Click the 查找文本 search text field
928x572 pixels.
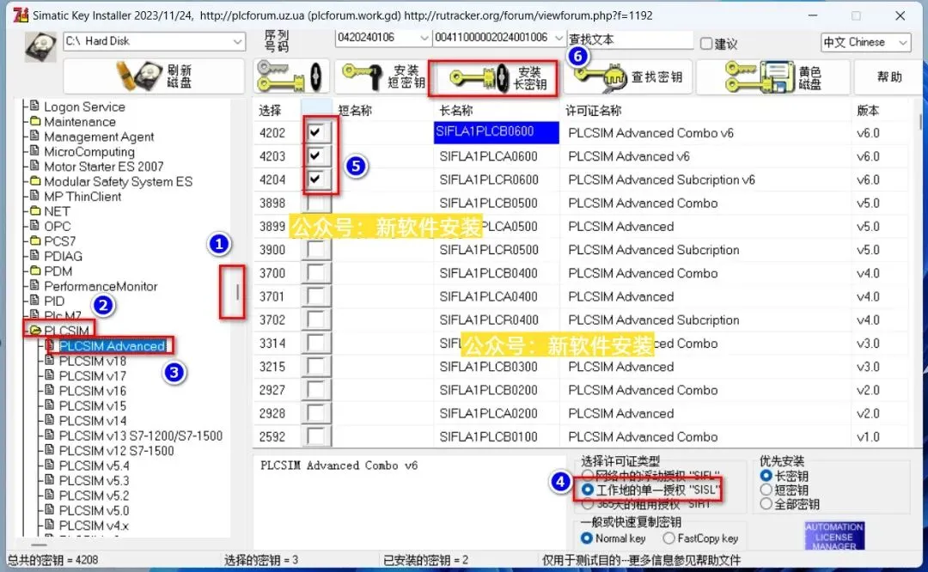coord(630,40)
